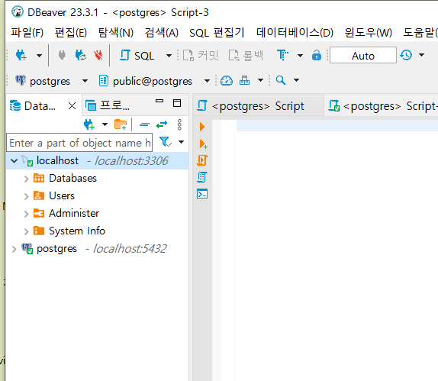Open the search dropdown arrow
438x381 pixels.
coord(296,80)
